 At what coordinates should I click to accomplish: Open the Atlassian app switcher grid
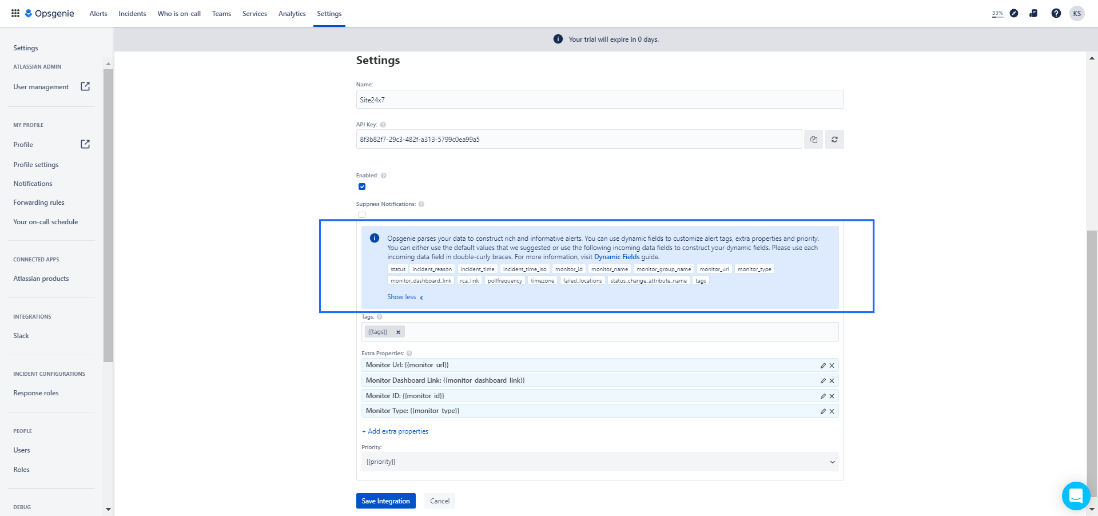click(x=15, y=13)
